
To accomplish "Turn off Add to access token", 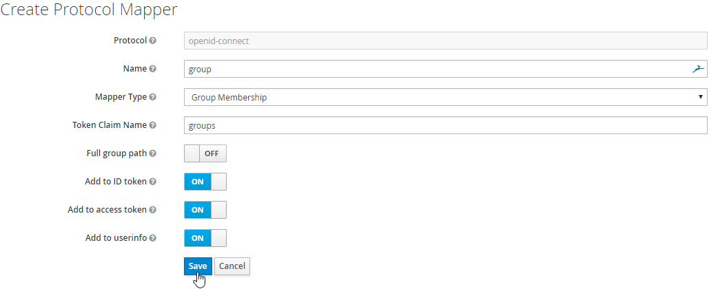I will [x=205, y=210].
